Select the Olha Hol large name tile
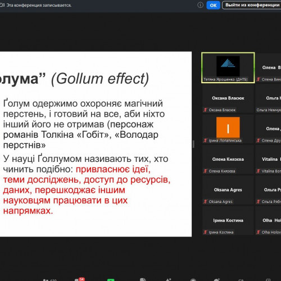Screen dimensions: 281x281 [272, 220]
